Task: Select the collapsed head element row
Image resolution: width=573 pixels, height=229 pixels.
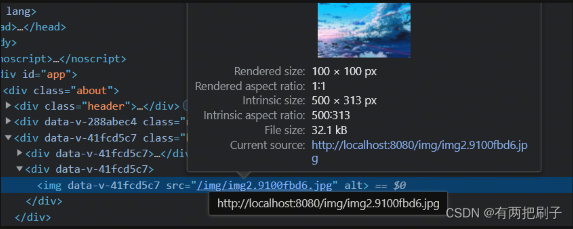Action: pyautogui.click(x=33, y=27)
